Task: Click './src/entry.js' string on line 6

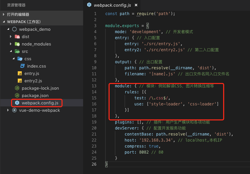Action: 161,44
